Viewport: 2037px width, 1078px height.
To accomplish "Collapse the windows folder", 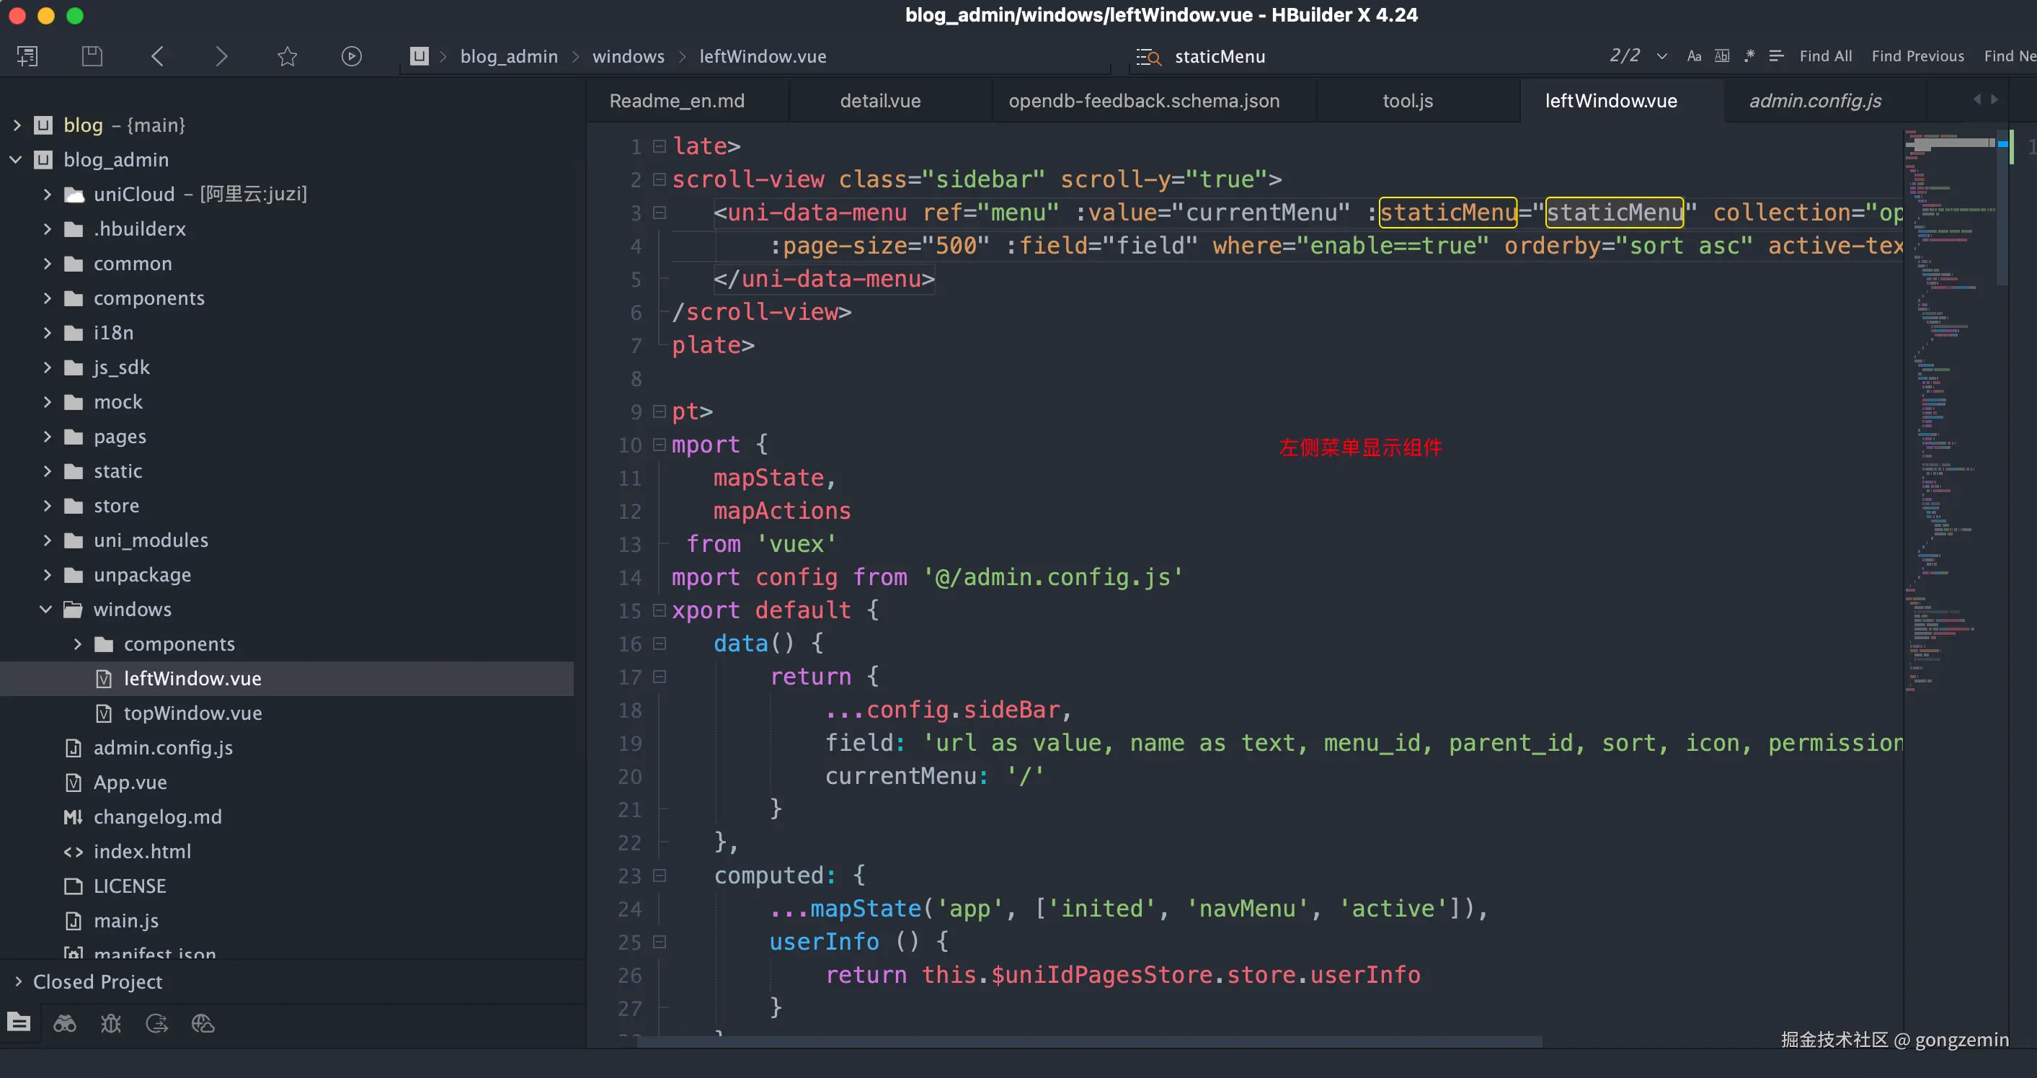I will pyautogui.click(x=46, y=610).
